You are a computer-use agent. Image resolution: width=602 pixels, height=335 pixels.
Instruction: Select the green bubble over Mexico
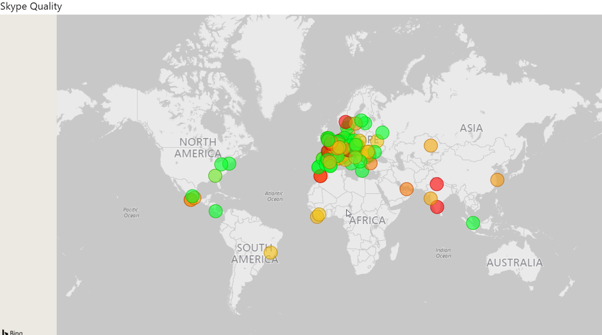(x=192, y=196)
